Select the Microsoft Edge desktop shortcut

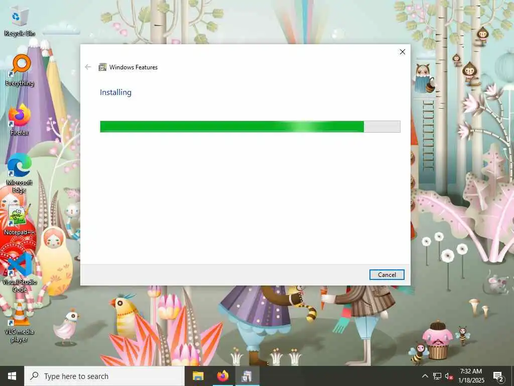click(x=20, y=173)
